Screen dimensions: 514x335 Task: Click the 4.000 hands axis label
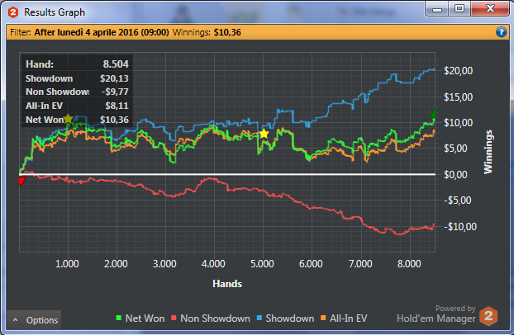(213, 263)
